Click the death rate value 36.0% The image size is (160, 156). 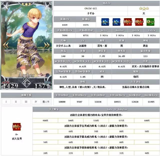point(121,56)
